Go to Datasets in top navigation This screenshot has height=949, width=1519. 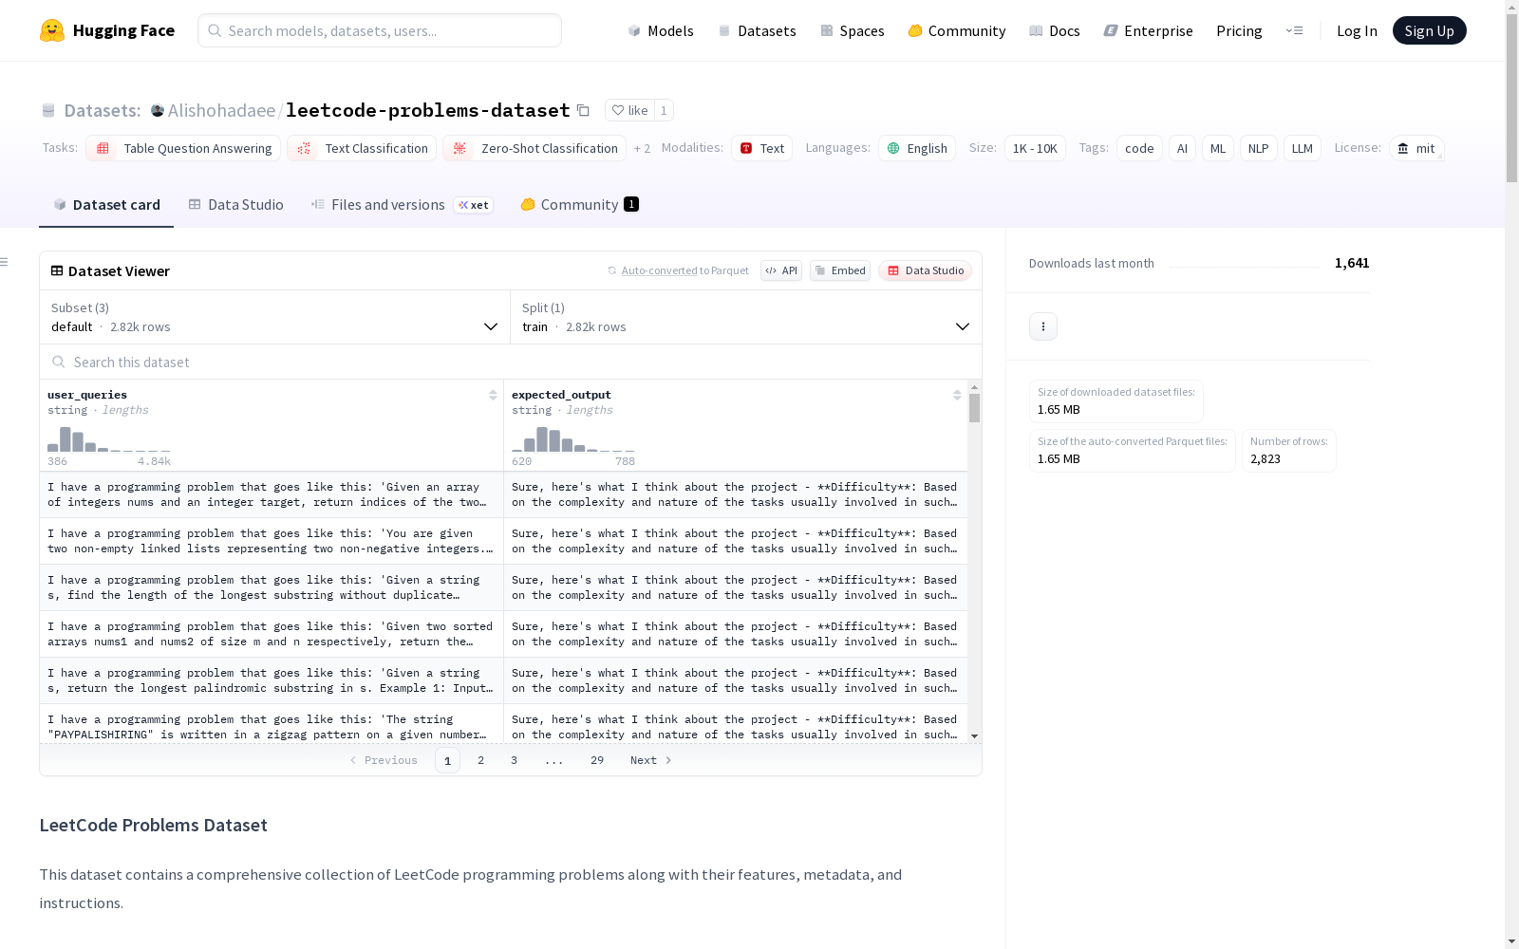757,30
